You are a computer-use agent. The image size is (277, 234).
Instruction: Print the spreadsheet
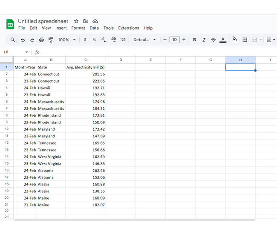pos(41,40)
